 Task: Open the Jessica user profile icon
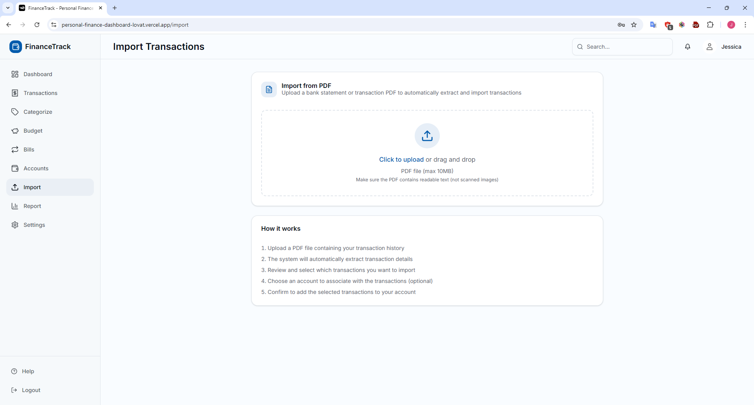click(709, 47)
